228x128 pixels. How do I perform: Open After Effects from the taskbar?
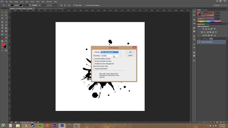coord(55,126)
